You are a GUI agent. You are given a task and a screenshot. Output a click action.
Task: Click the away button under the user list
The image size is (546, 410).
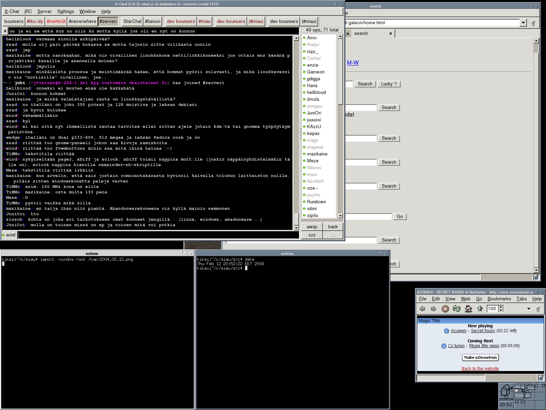[x=312, y=227]
